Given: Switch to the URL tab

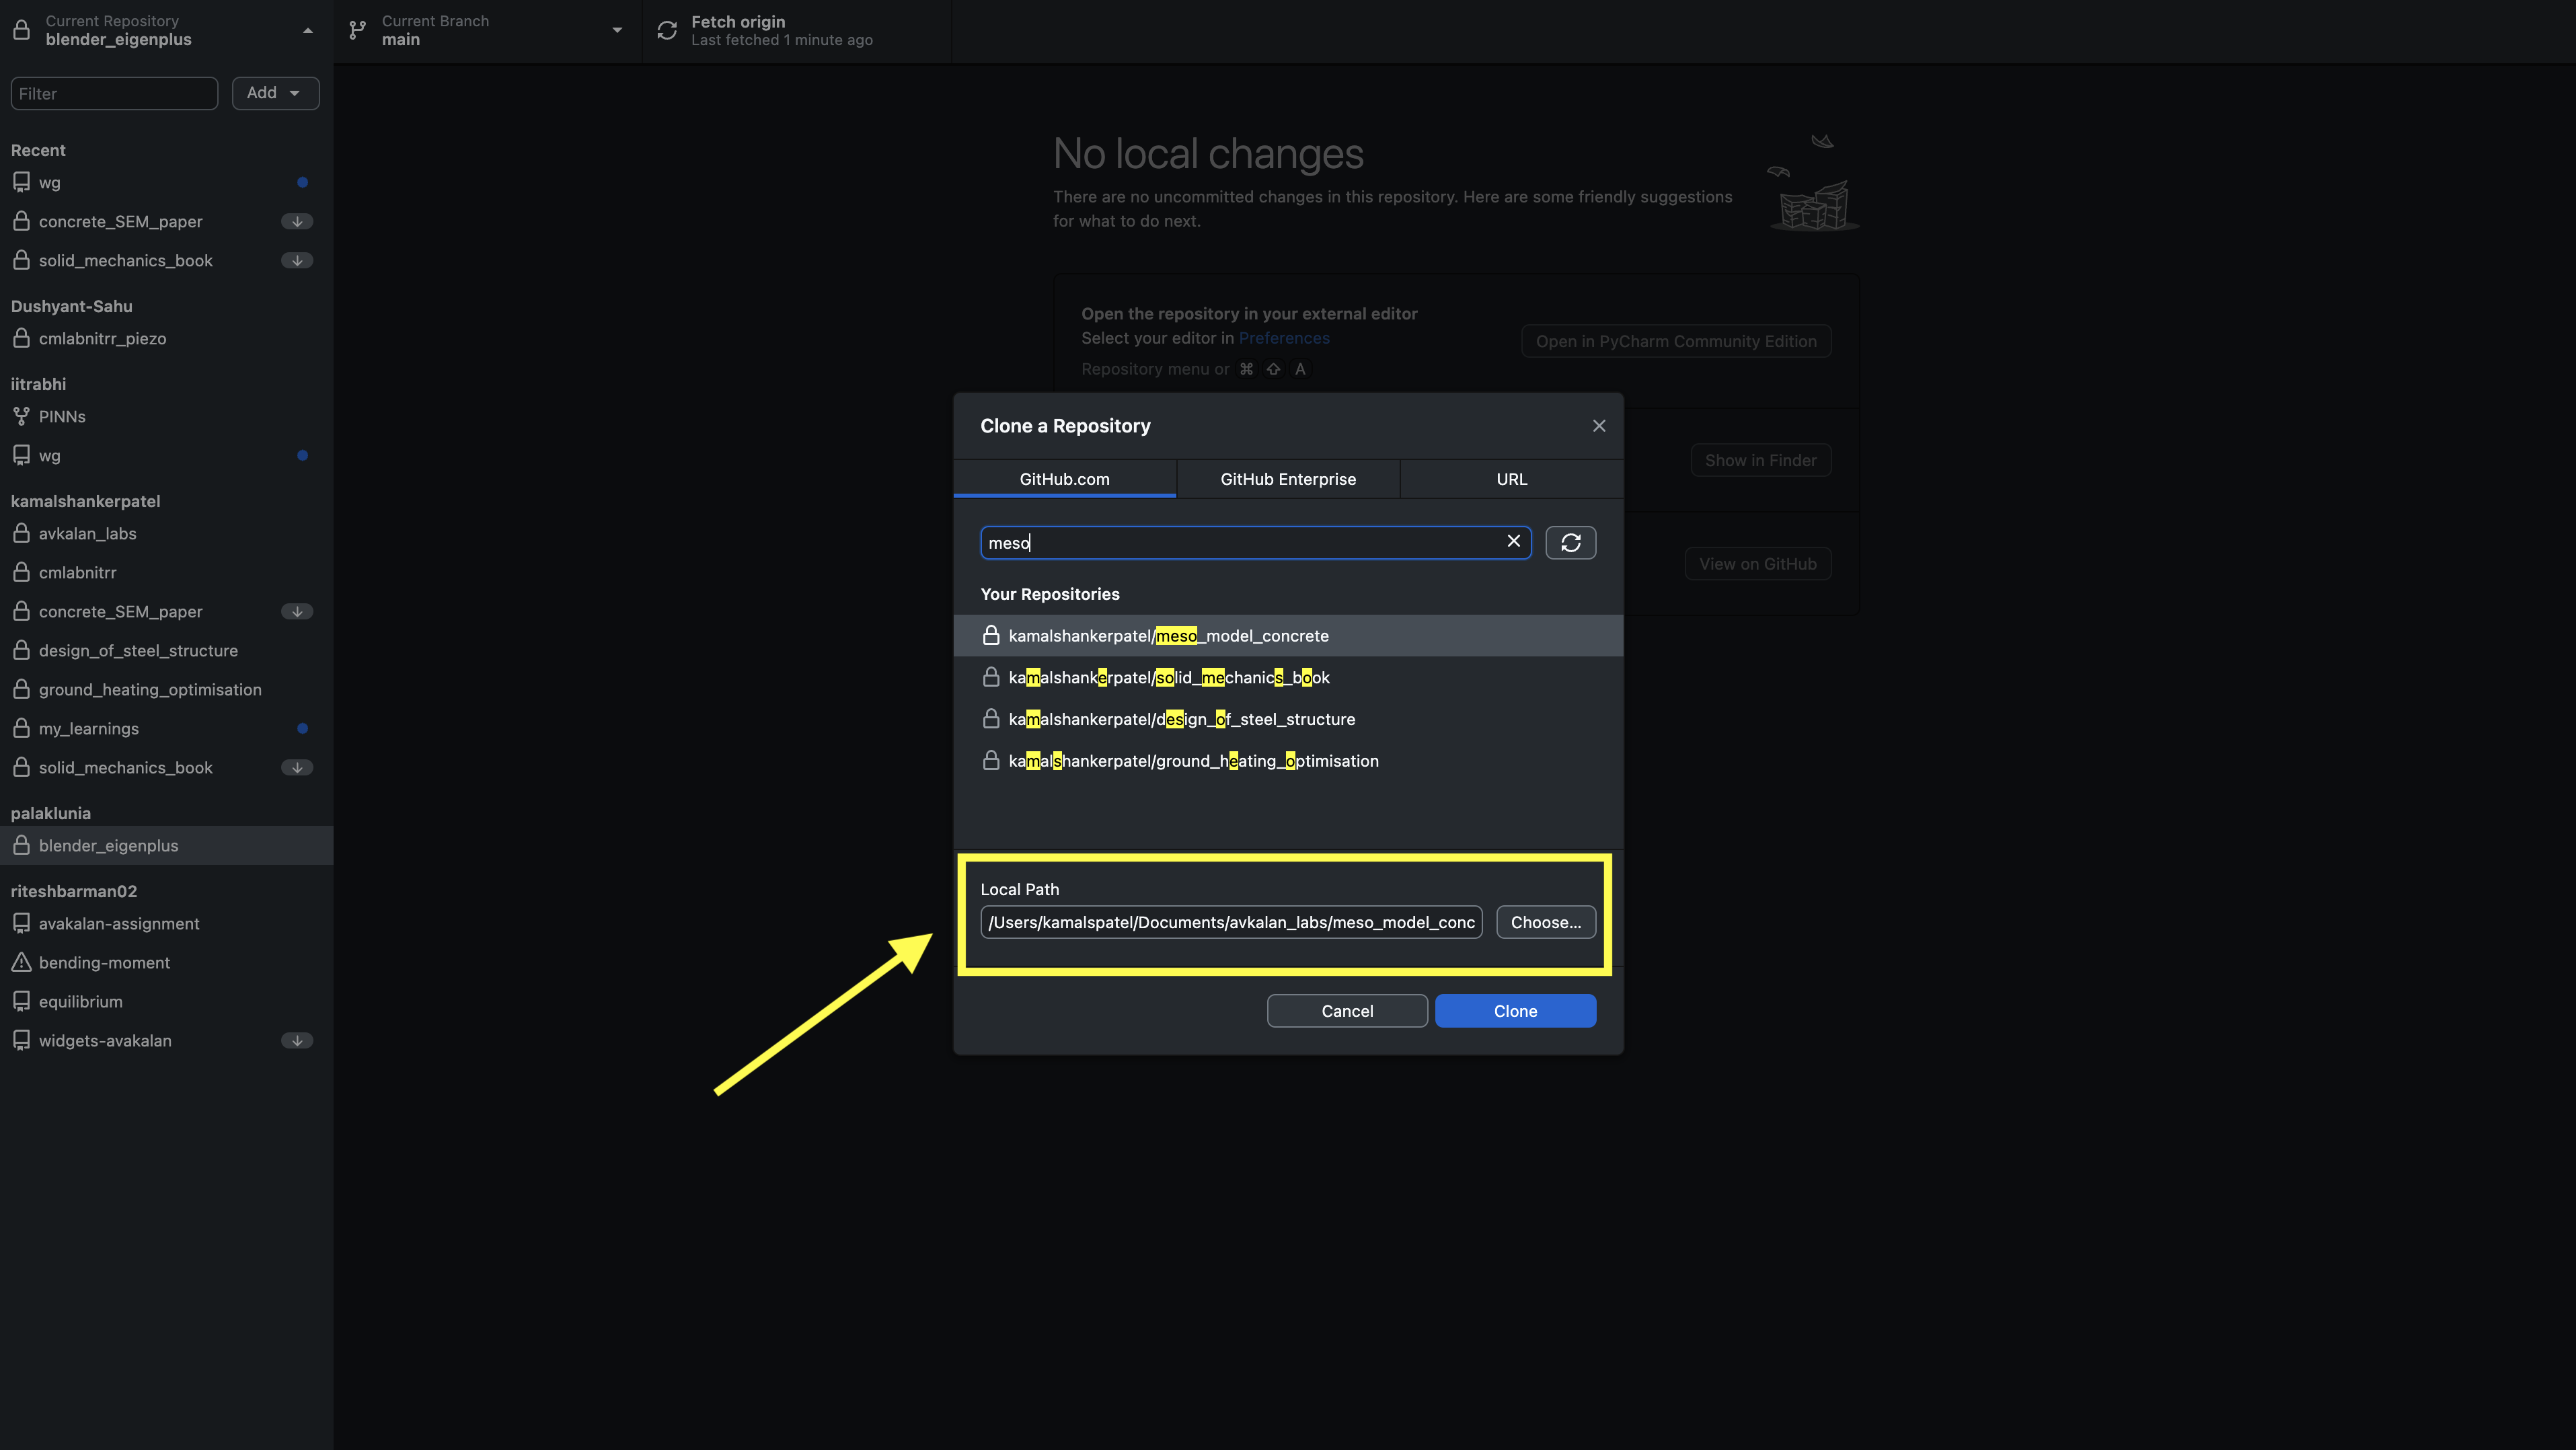Looking at the screenshot, I should tap(1511, 479).
